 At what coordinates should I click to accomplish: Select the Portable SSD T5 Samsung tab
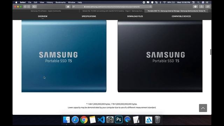tap(177, 11)
